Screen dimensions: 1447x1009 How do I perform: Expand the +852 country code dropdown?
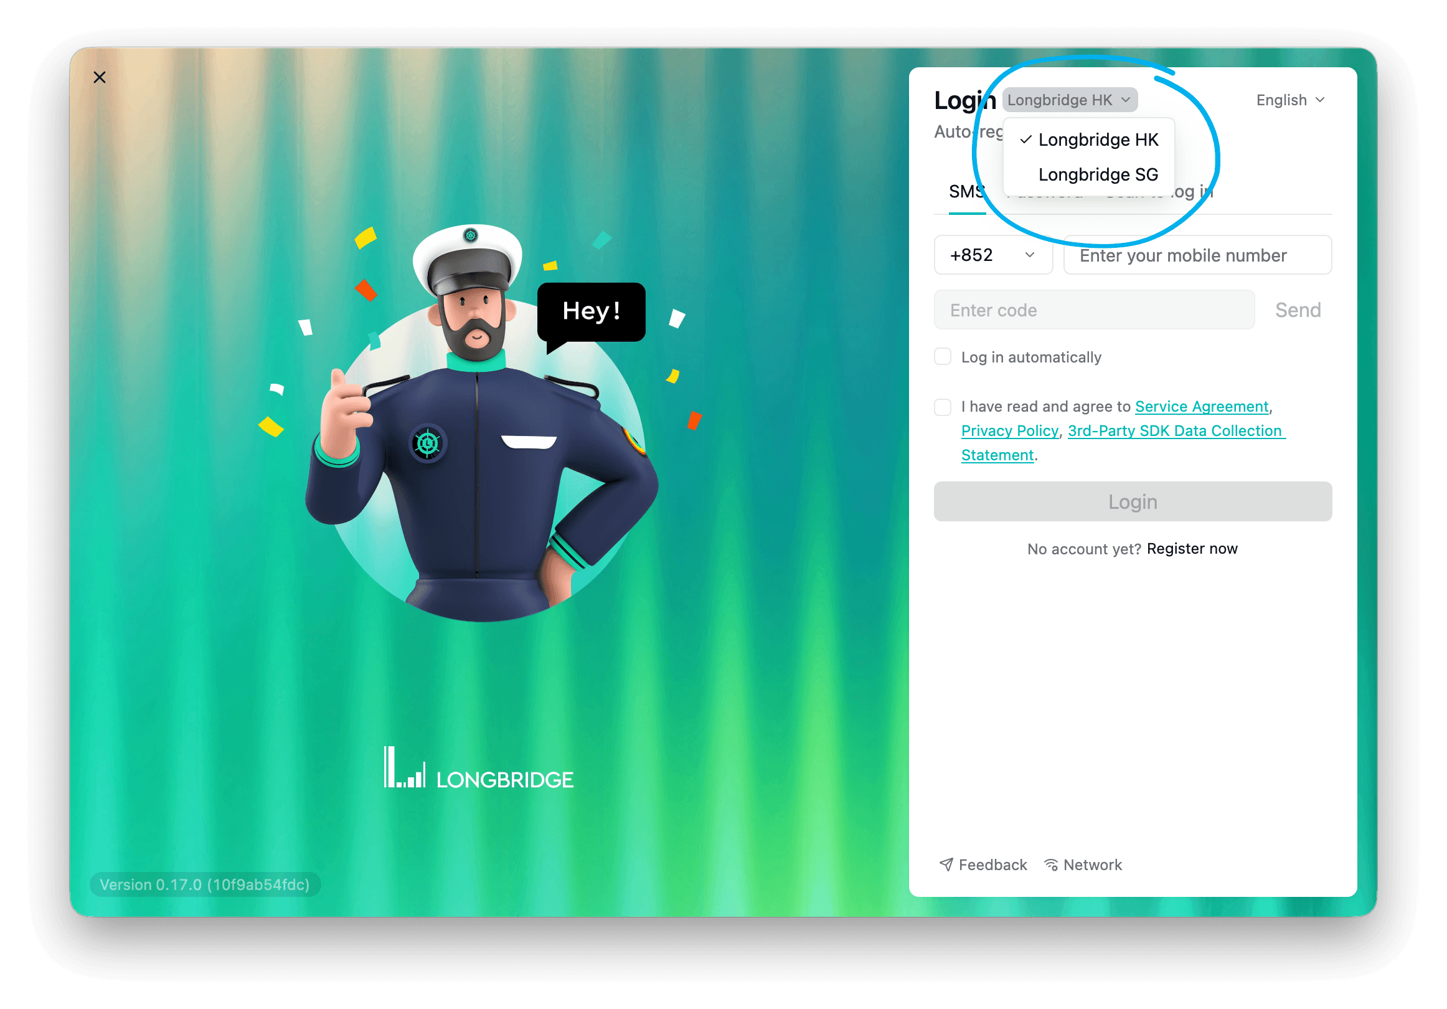click(x=992, y=255)
